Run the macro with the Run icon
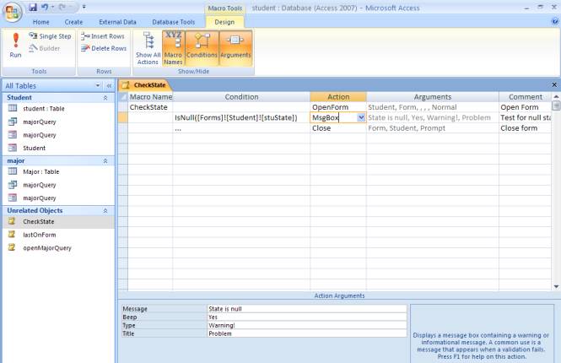 (15, 45)
